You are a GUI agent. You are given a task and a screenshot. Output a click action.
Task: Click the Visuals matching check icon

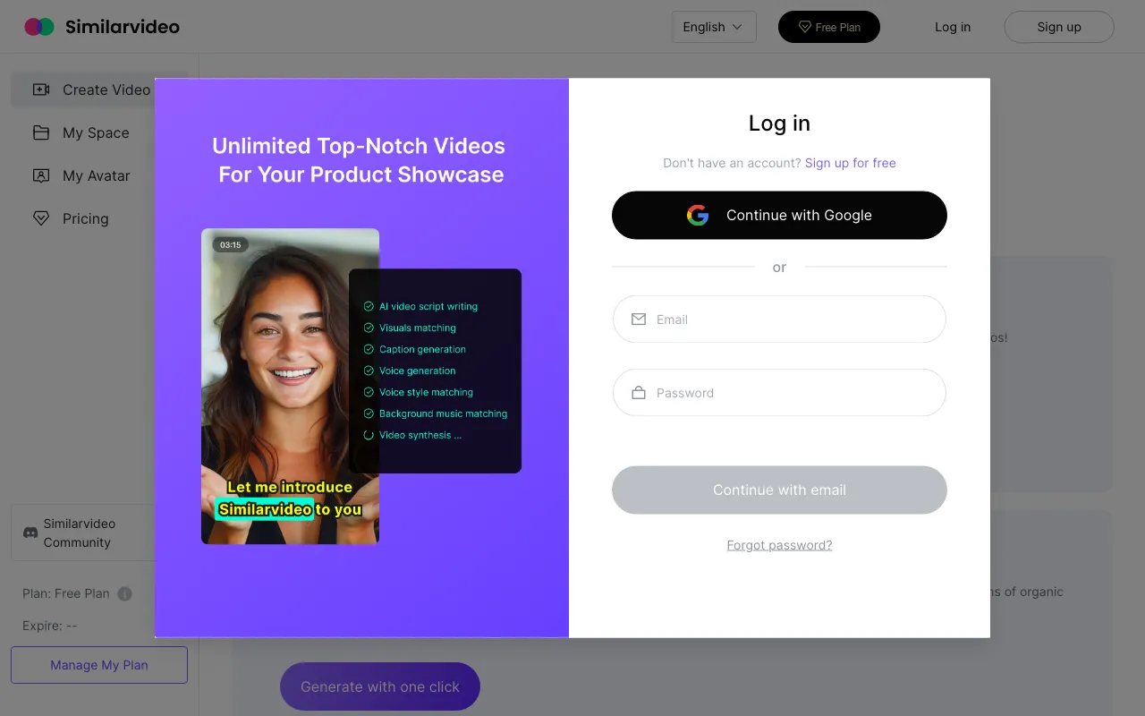point(369,328)
